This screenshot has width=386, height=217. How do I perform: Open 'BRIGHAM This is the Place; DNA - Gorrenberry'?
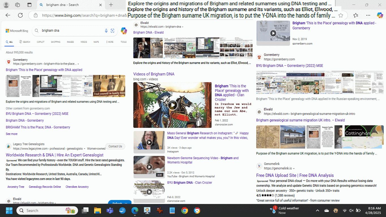pyautogui.click(x=38, y=127)
